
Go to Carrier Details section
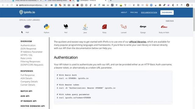[28, 85]
